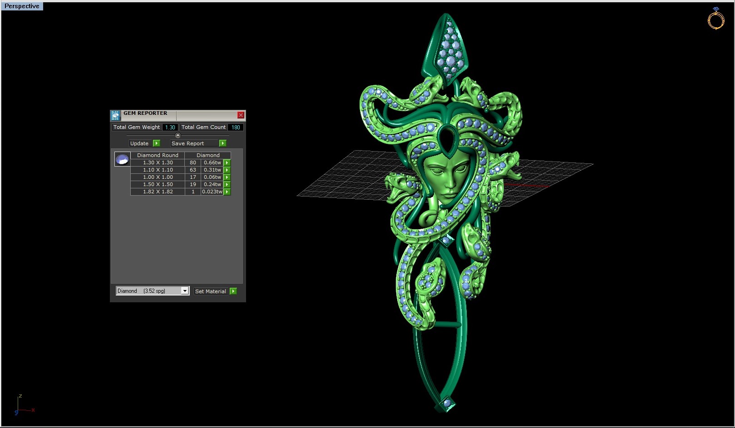The width and height of the screenshot is (735, 428).
Task: Collapse the Gem Reporter header with the arrow
Action: pyautogui.click(x=178, y=136)
